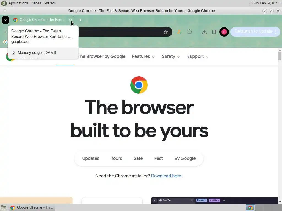Click the Chrome three-dot menu icon
Viewport: 282px width, 211px height.
[276, 32]
